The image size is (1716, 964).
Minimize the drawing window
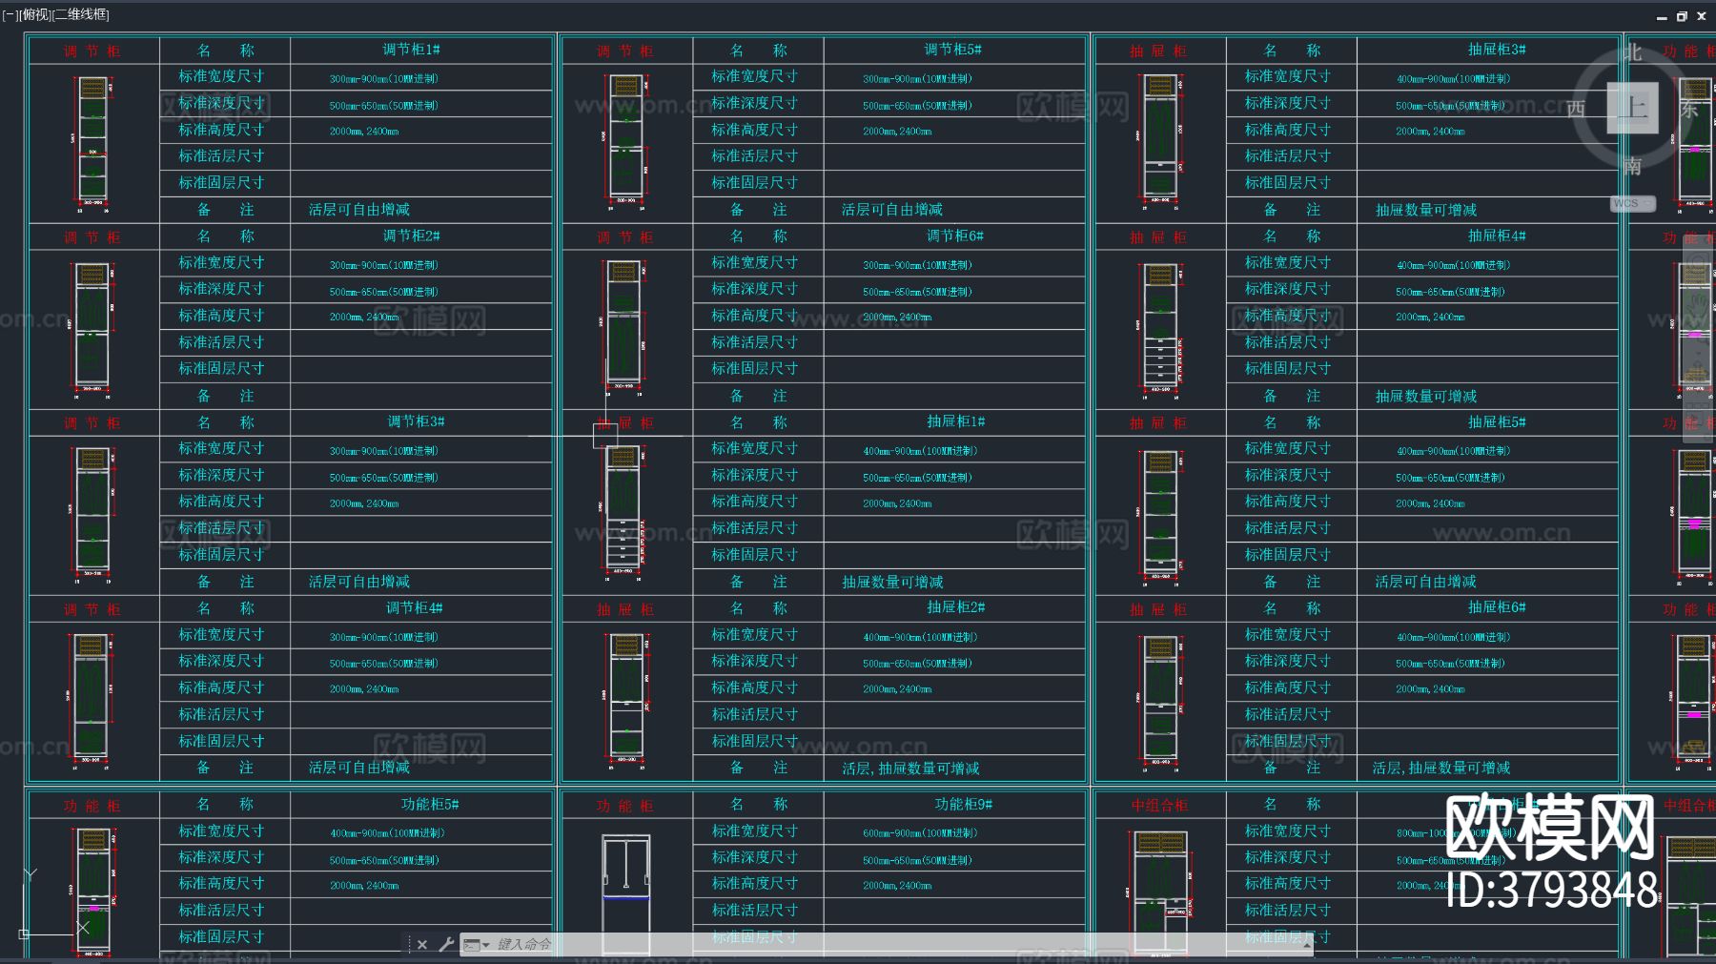[1662, 16]
